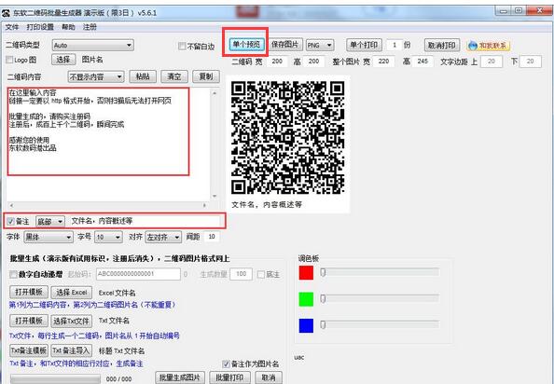Click the QR code height field

click(313, 62)
